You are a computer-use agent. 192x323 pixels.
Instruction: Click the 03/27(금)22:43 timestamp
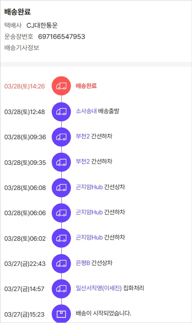point(25,264)
